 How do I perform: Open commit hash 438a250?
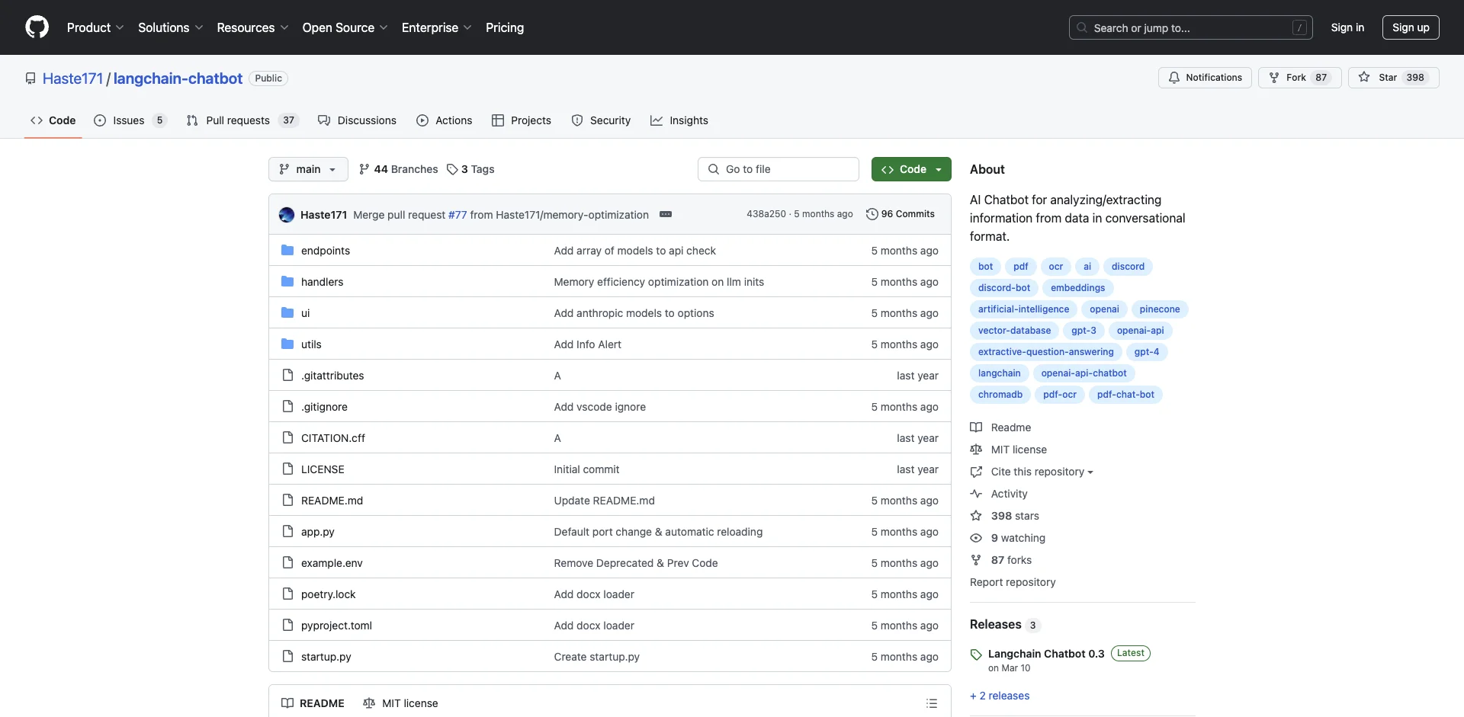766,214
